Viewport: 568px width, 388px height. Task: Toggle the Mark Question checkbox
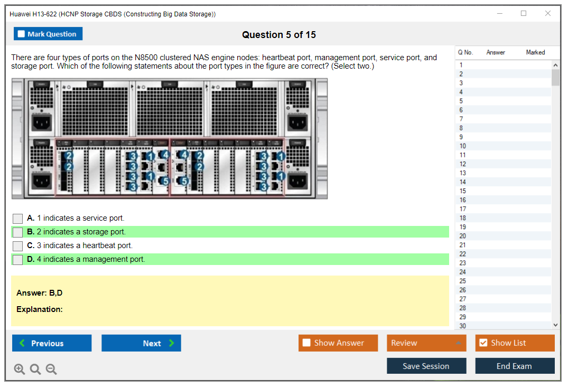(21, 34)
